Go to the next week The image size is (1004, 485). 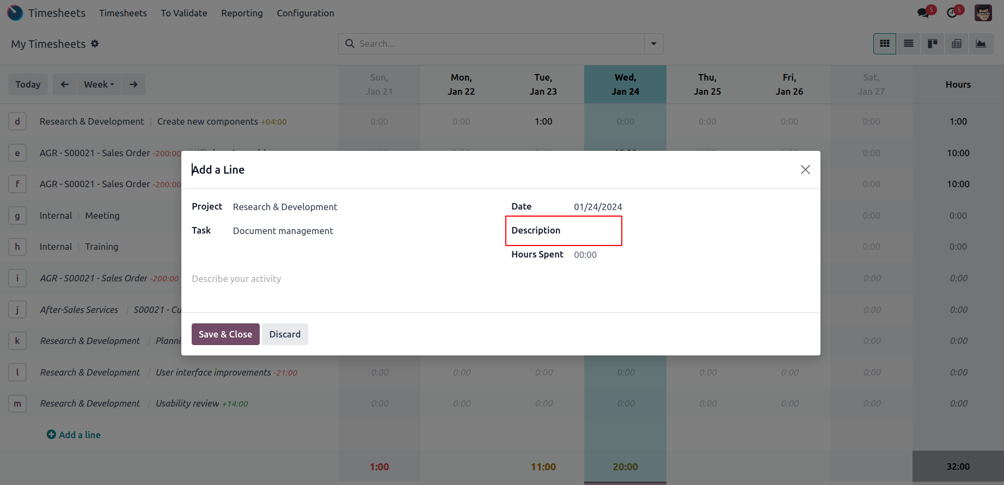[133, 84]
